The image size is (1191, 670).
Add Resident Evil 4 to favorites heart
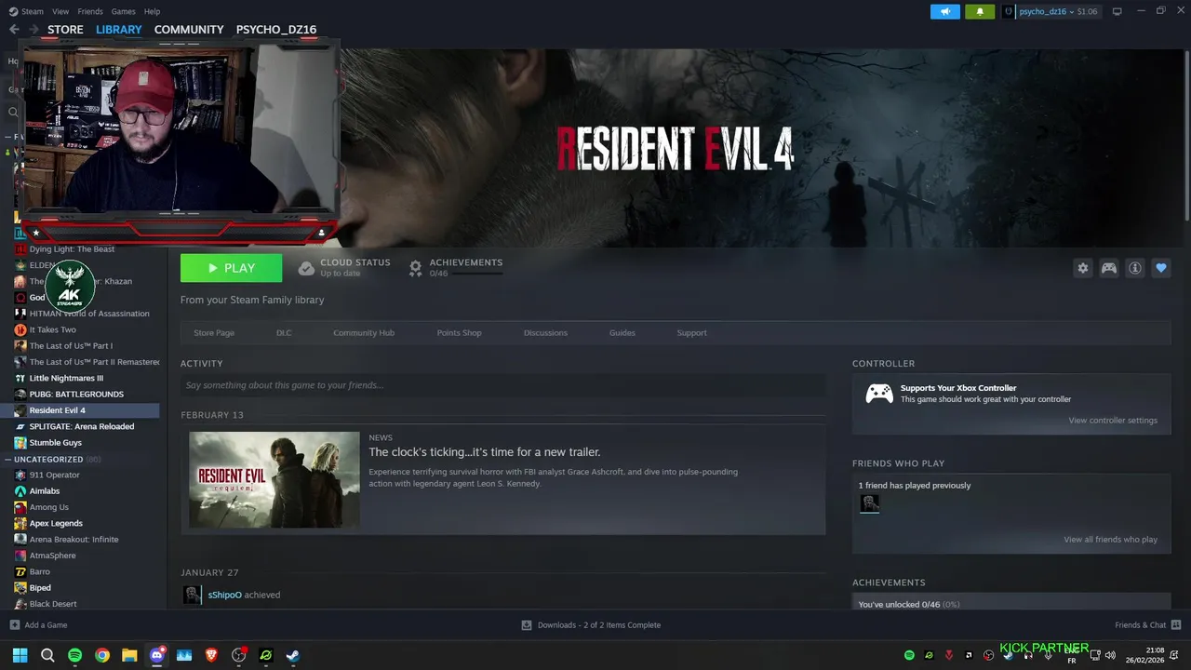(x=1161, y=268)
